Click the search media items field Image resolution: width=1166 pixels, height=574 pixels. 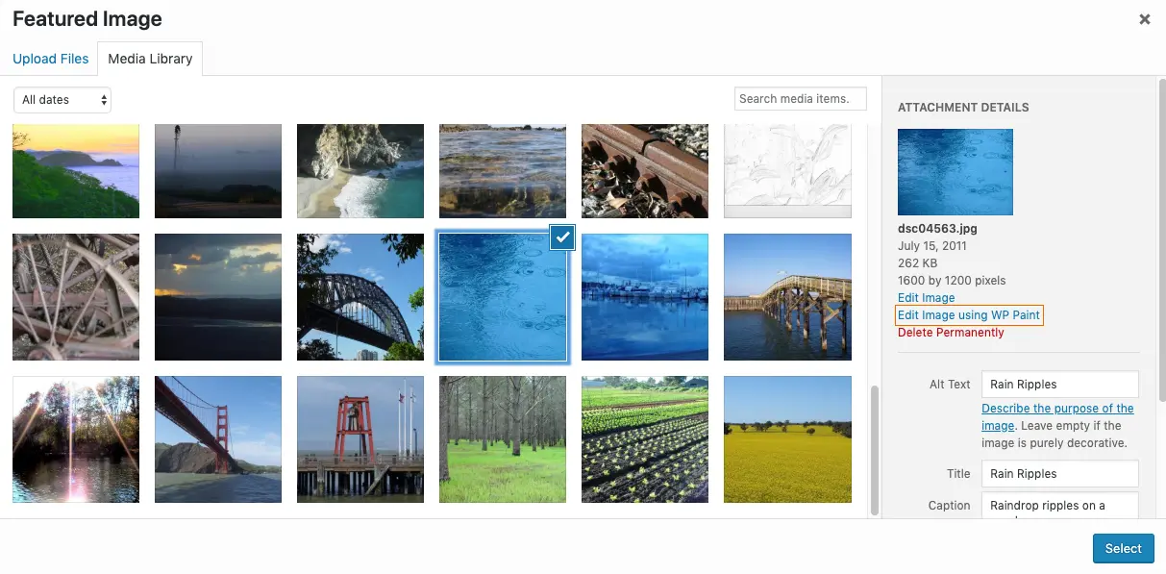[x=800, y=98]
